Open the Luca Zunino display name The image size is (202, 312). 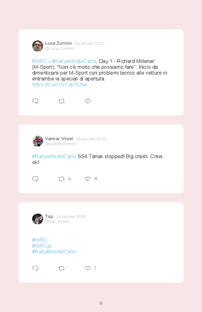click(x=58, y=43)
